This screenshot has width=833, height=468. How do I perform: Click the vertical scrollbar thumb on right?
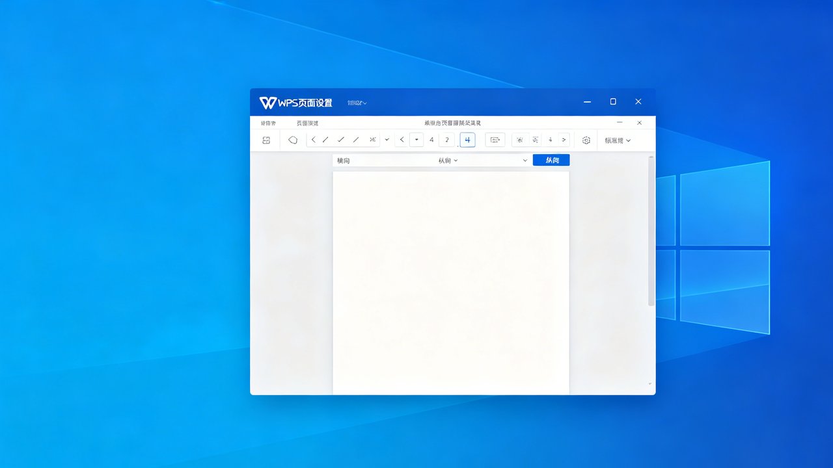651,231
